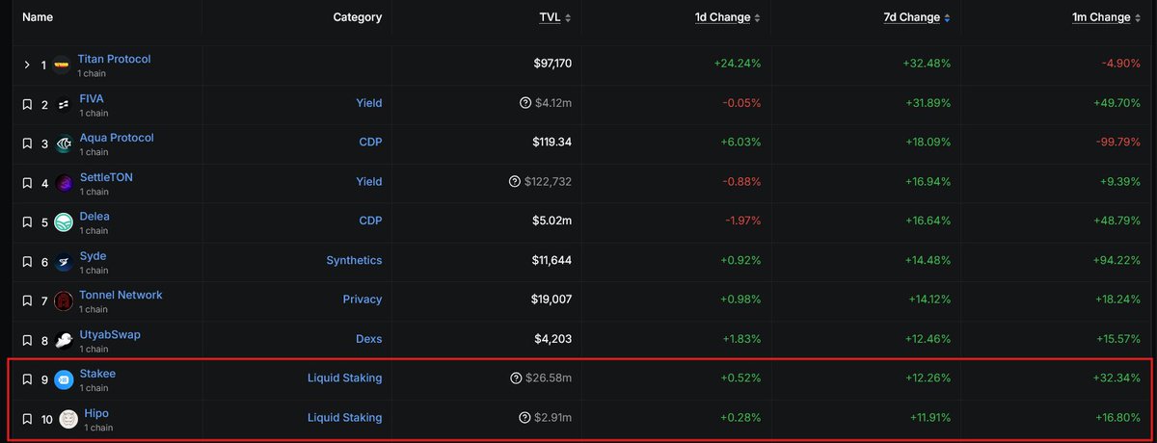Bookmark the Syde row
Viewport: 1157px width, 443px height.
(27, 262)
